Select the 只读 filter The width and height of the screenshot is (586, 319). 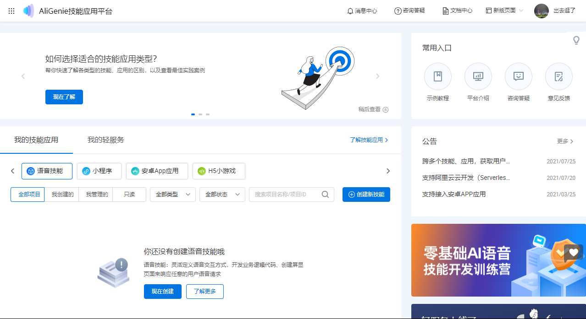click(129, 195)
